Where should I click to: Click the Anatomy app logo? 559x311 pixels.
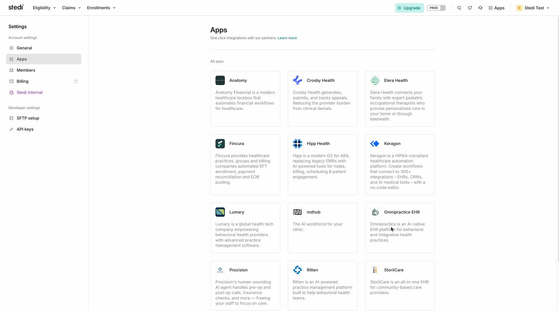coord(220,80)
